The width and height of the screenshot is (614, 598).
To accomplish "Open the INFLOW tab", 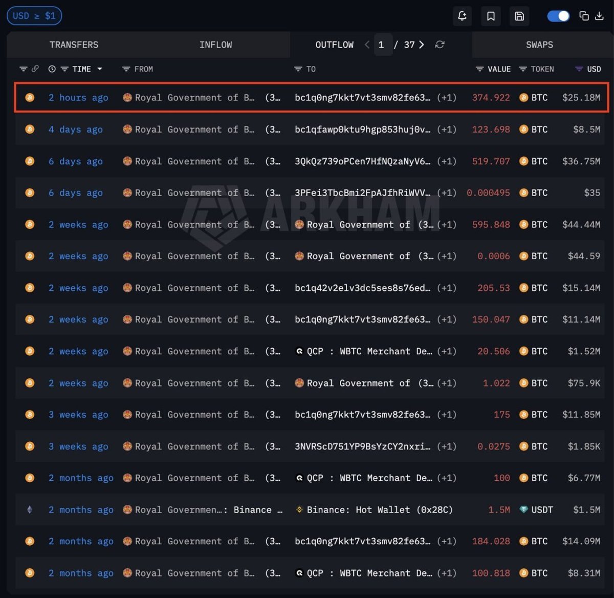I will [215, 45].
